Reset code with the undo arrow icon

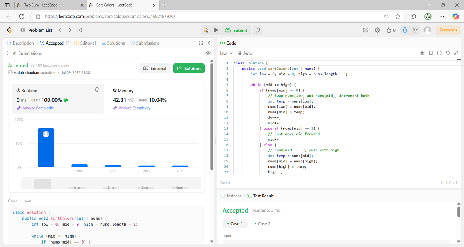pyautogui.click(x=448, y=53)
